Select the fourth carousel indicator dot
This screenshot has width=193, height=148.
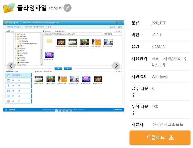point(67,111)
